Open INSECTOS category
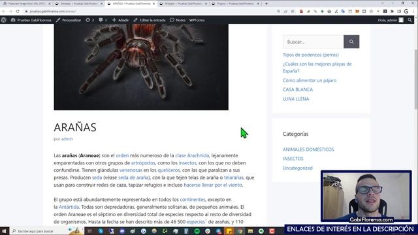Image resolution: width=418 pixels, height=235 pixels. tap(293, 159)
